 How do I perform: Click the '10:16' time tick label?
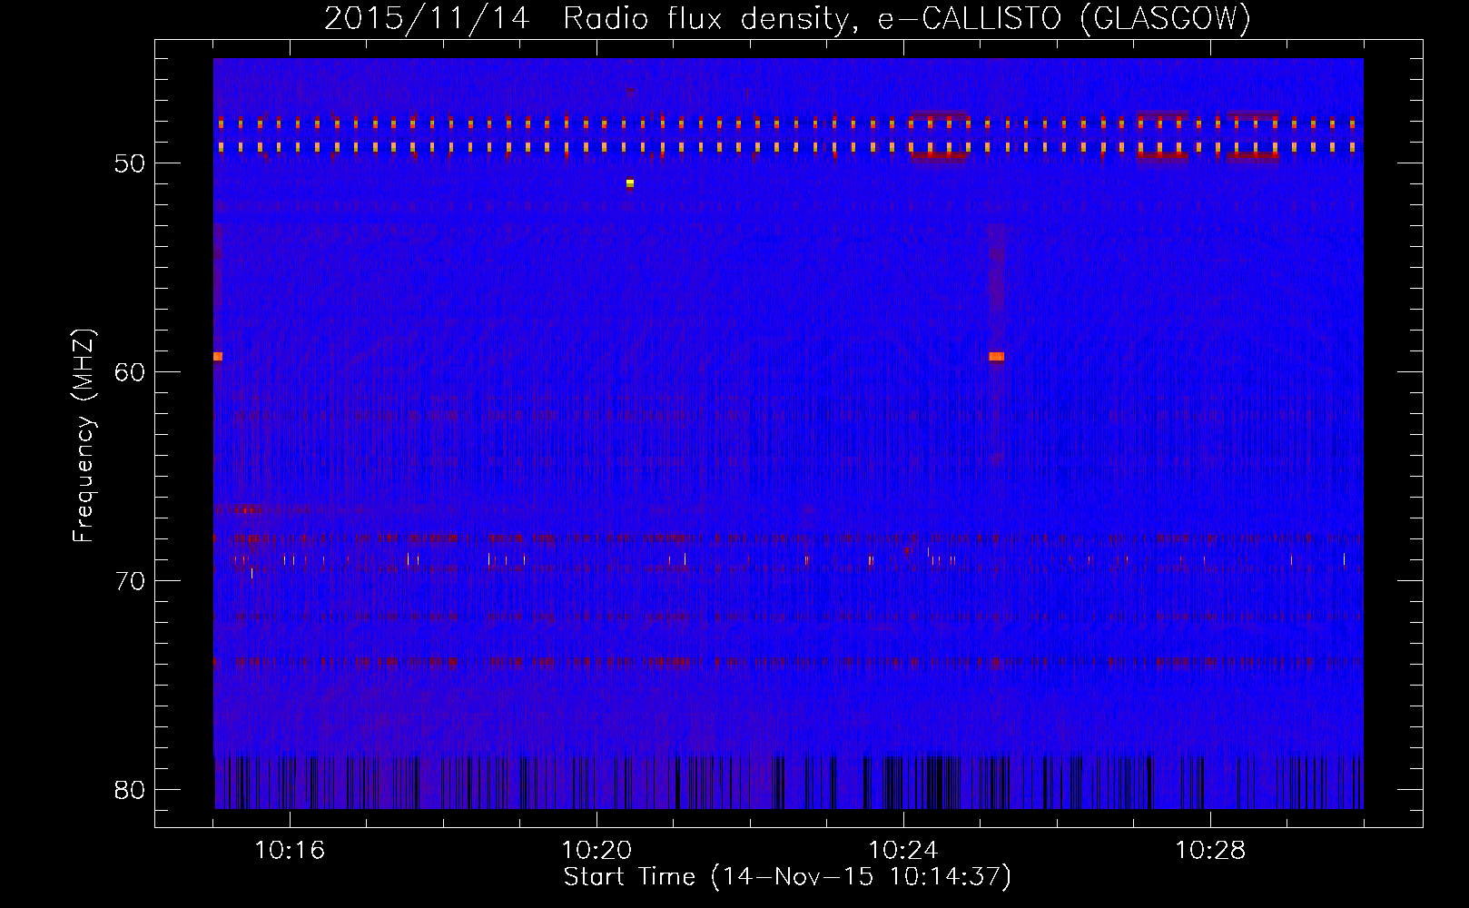[290, 851]
